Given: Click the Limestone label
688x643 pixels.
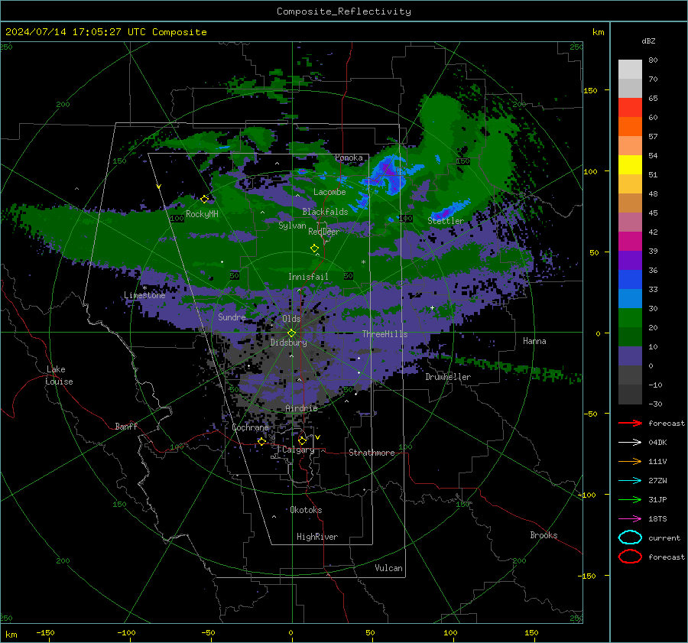Looking at the screenshot, I should (x=144, y=295).
